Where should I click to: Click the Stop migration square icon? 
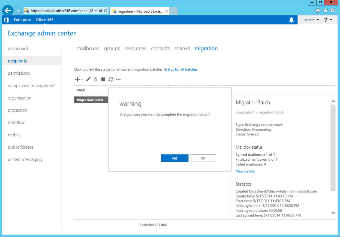(x=103, y=79)
